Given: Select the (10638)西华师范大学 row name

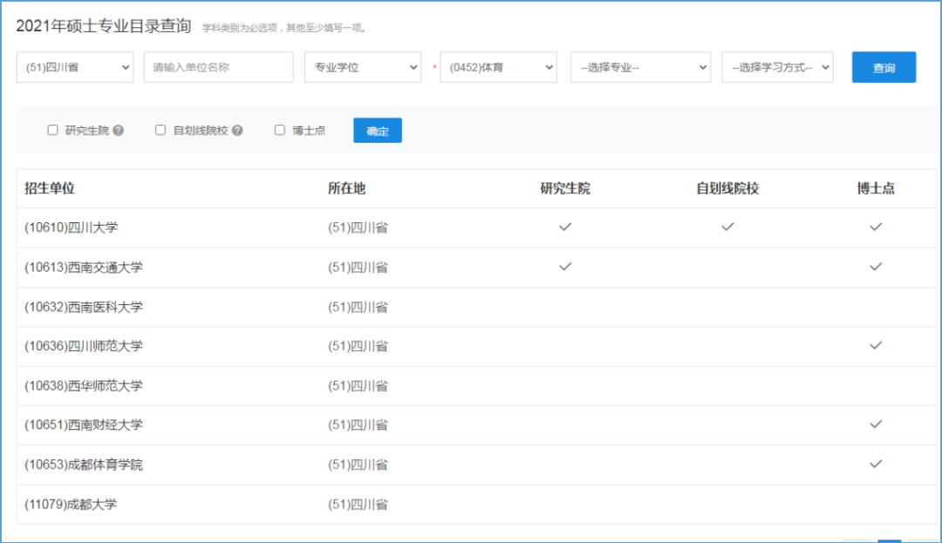Looking at the screenshot, I should [84, 385].
